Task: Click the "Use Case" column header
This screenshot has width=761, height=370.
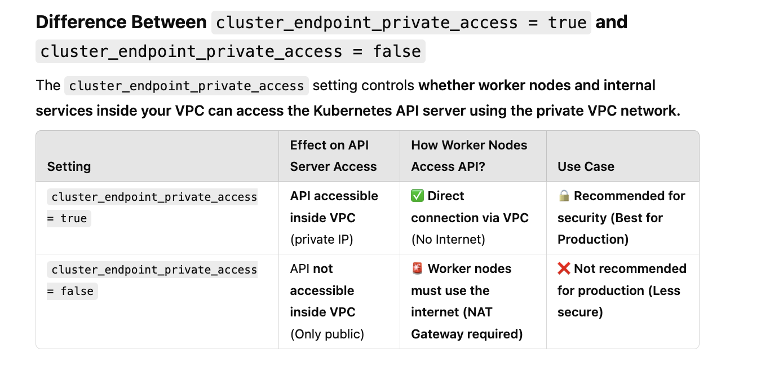Action: click(x=586, y=166)
